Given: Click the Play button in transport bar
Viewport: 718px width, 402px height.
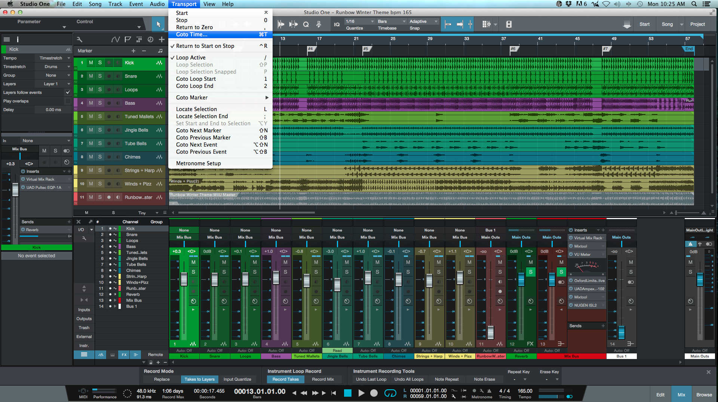Looking at the screenshot, I should (361, 393).
